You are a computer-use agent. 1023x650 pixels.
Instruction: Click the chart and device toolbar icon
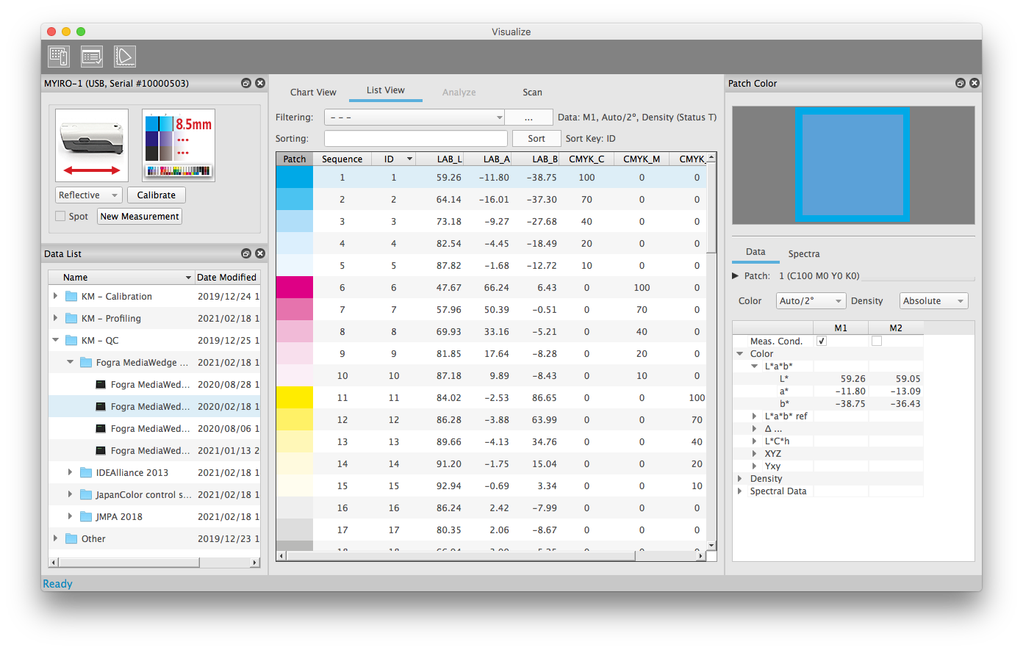pos(59,57)
